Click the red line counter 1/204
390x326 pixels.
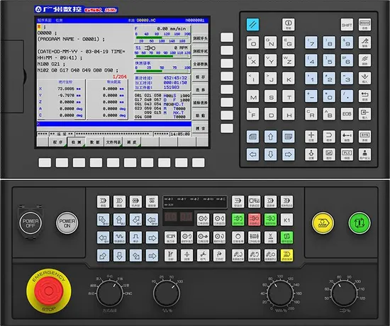pyautogui.click(x=120, y=77)
